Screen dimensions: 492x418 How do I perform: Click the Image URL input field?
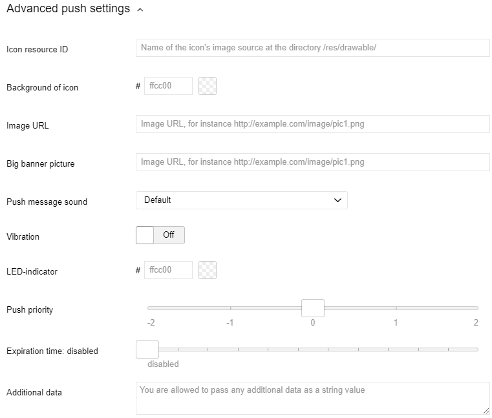pyautogui.click(x=312, y=124)
